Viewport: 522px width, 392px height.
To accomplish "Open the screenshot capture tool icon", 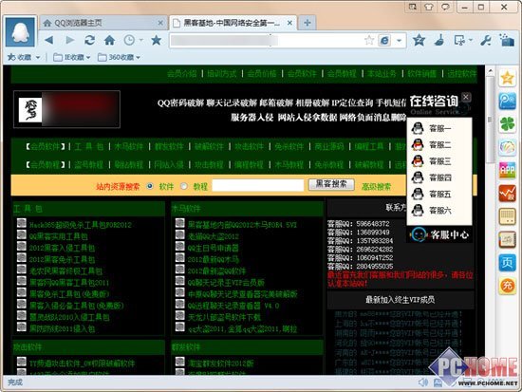I will 459,40.
